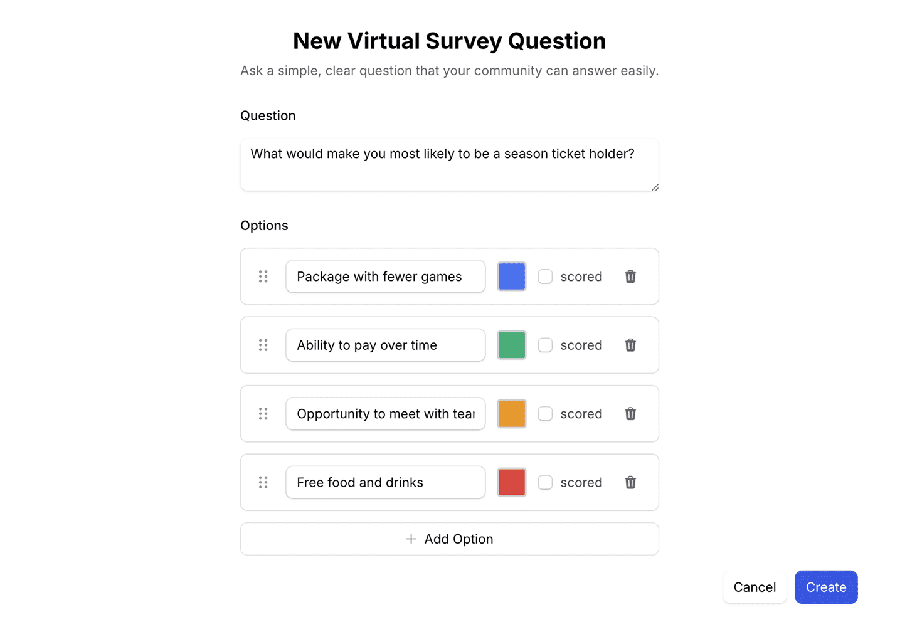Click drag handle of 'Free food and drinks'
Viewport: 922px width, 627px height.
click(x=263, y=482)
